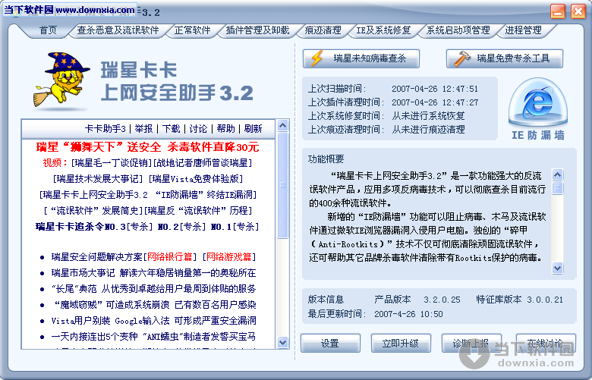Click the NO.2 专杀 link
The width and height of the screenshot is (592, 380).
(192, 227)
